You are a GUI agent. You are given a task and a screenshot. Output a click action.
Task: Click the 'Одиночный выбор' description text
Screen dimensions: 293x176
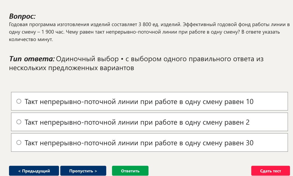point(87,59)
